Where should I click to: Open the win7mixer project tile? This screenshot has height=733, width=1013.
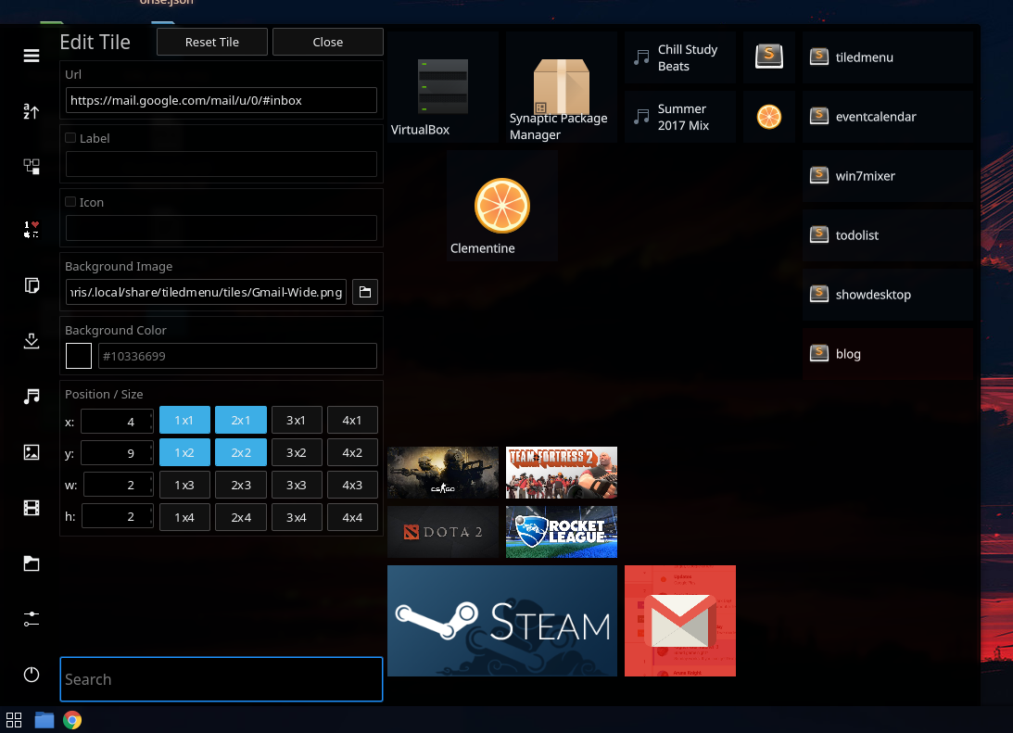888,176
